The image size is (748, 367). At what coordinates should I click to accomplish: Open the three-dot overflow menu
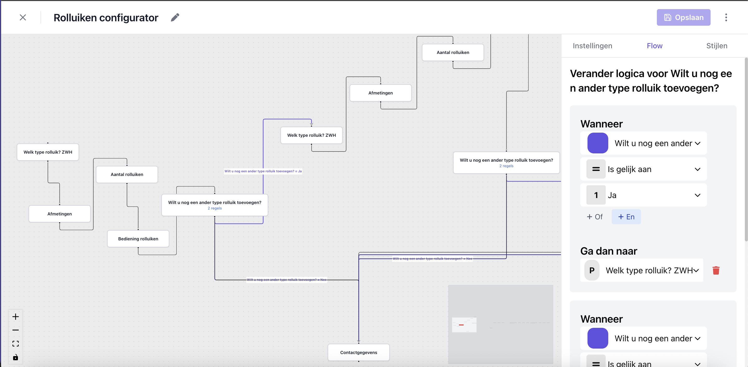tap(726, 17)
